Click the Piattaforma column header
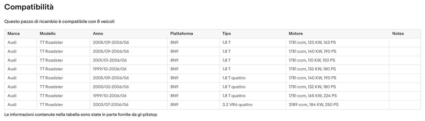The width and height of the screenshot is (425, 121). click(181, 34)
